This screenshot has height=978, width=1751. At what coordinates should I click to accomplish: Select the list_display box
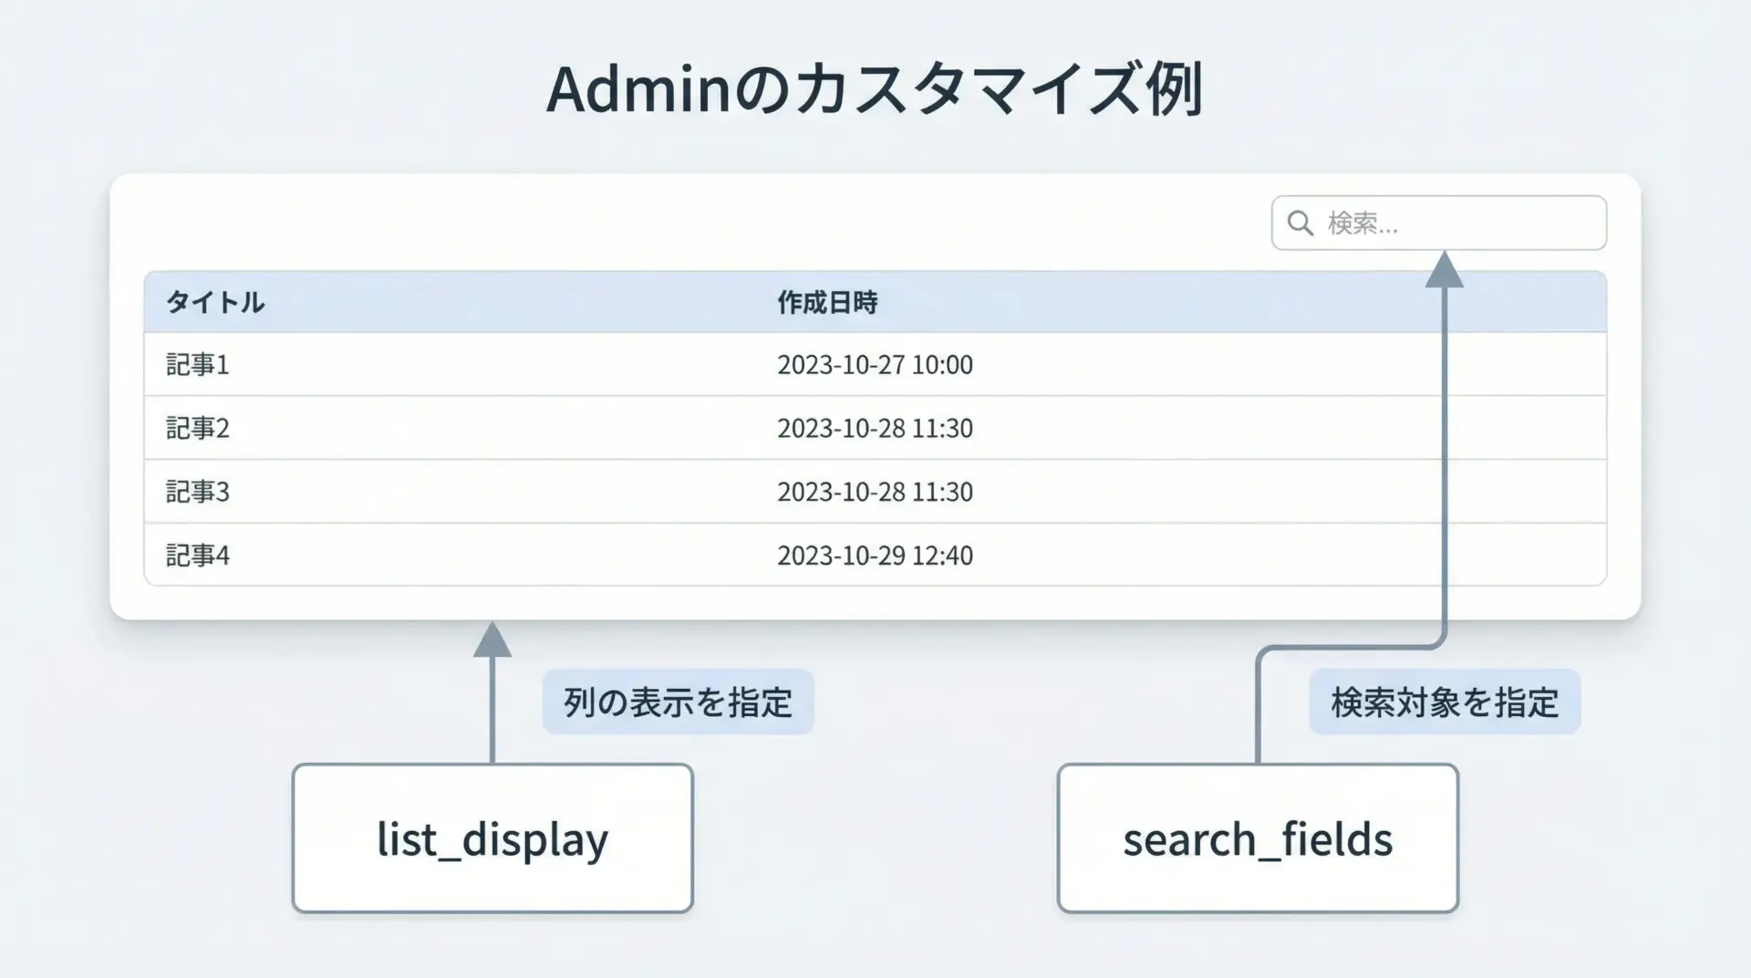pos(492,838)
